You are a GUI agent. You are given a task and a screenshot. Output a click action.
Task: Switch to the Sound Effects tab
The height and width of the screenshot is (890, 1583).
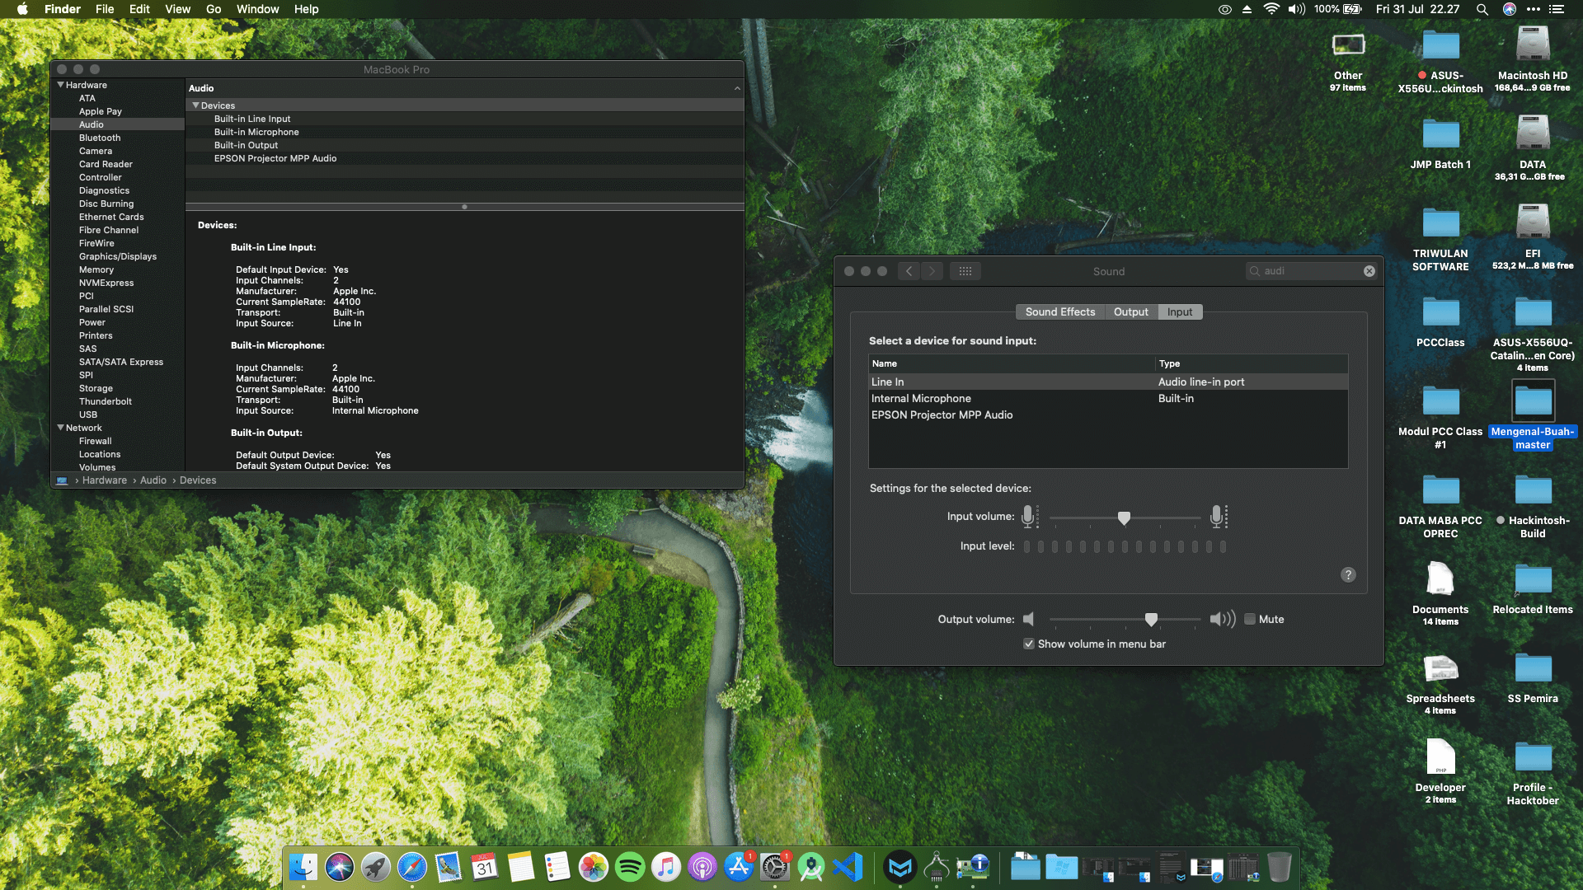coord(1059,311)
